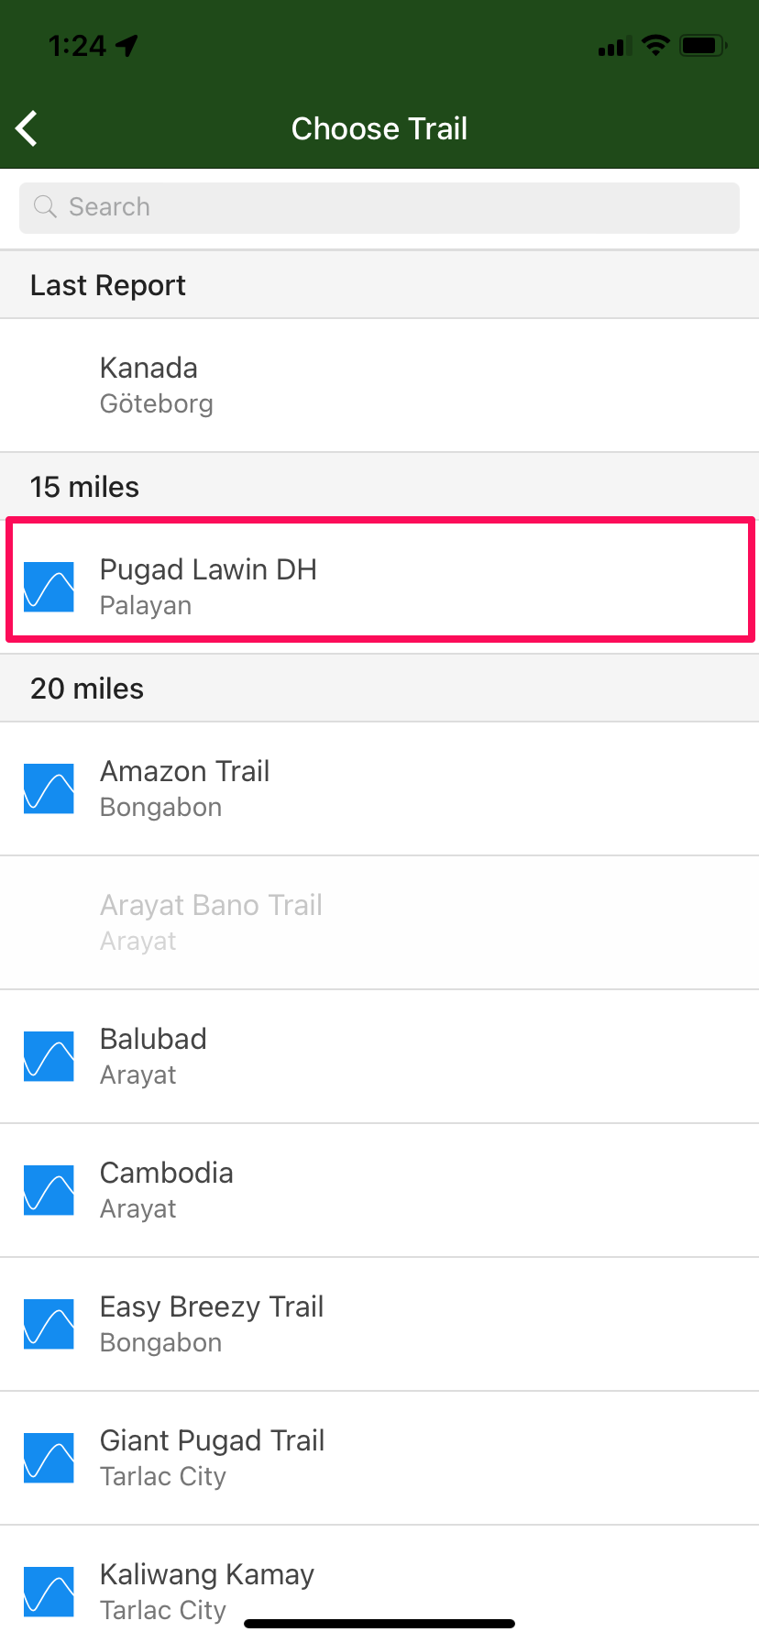Screen dimensions: 759x1643
Task: Tap the blue icon beside Balubad
Action: tap(49, 1056)
